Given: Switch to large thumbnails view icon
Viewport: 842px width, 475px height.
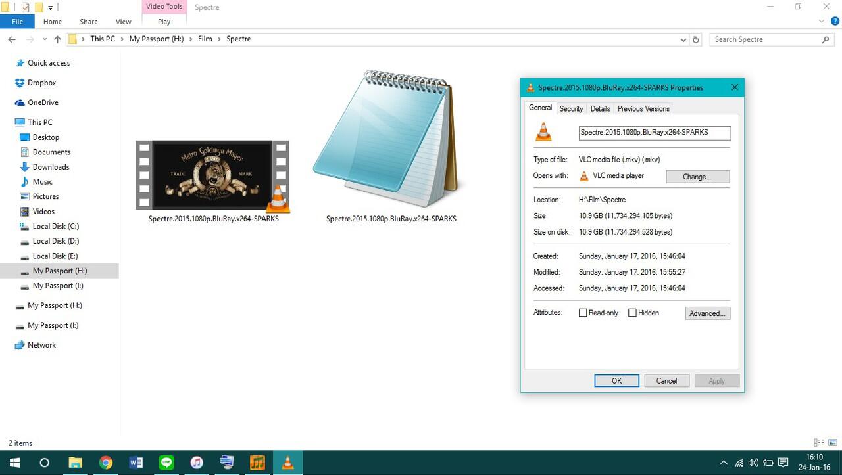Looking at the screenshot, I should pos(832,443).
